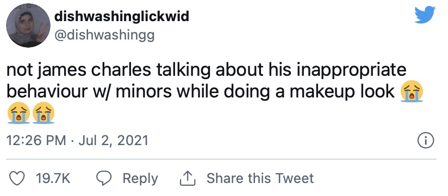This screenshot has height=196, width=448.
Task: Visit the @dishwashingg handle
Action: click(104, 36)
